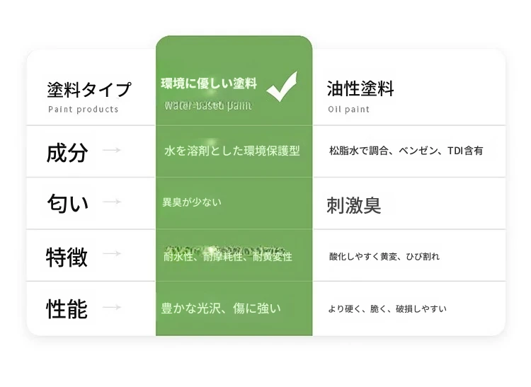The image size is (531, 387).
Task: Click the white checkmark icon
Action: [282, 87]
